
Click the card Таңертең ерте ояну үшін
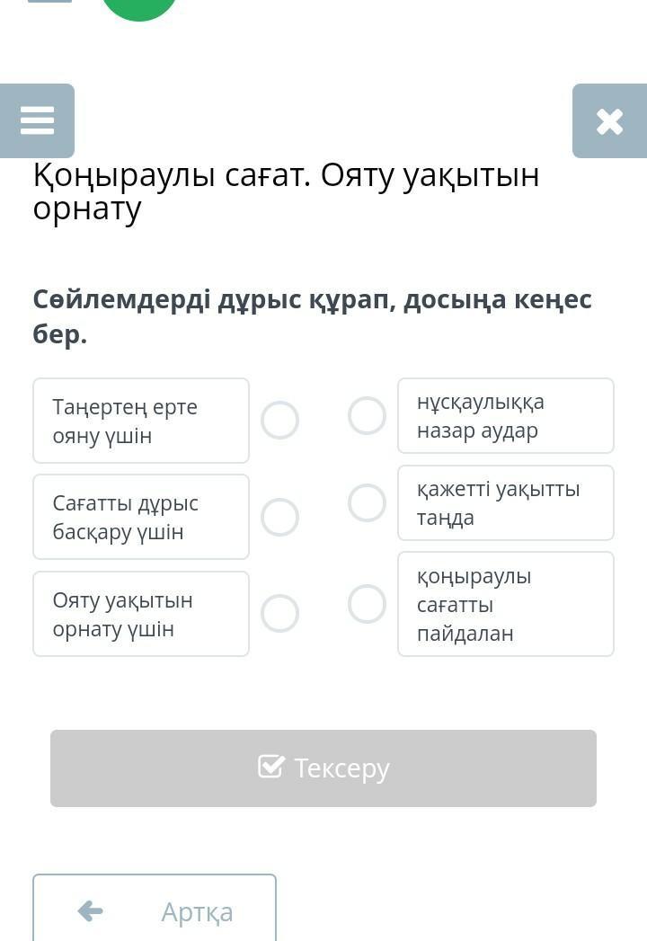[141, 421]
